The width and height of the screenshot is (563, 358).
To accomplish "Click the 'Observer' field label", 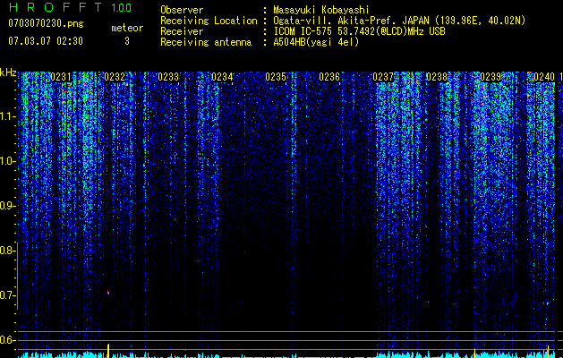I will [182, 10].
